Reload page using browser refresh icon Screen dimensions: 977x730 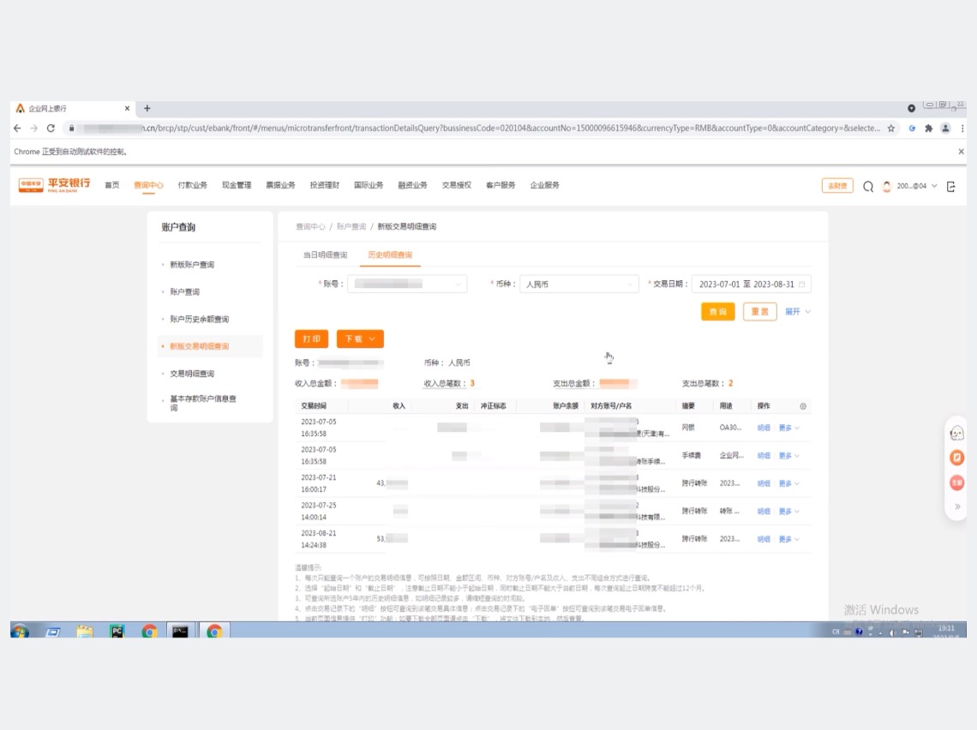[x=51, y=129]
